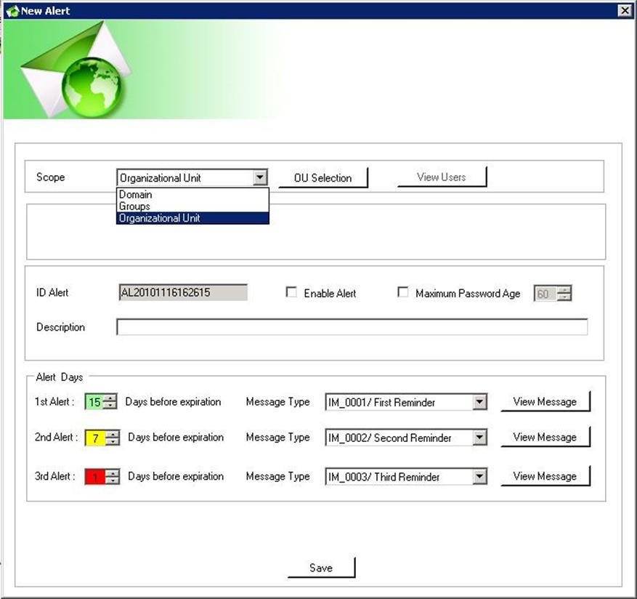This screenshot has width=637, height=599.
Task: Click the Save button
Action: (321, 568)
